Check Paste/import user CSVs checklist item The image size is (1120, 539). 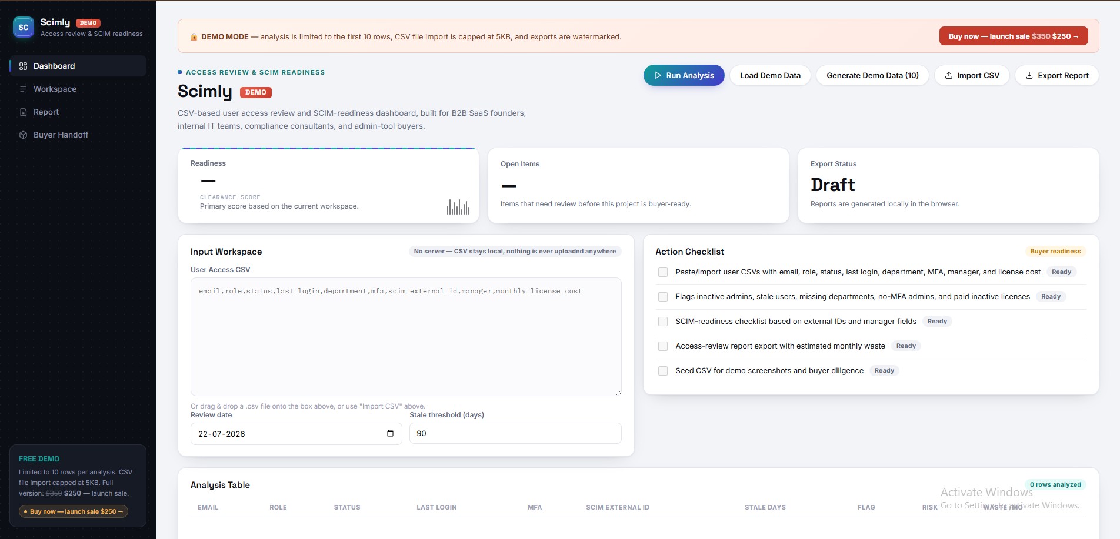point(663,272)
